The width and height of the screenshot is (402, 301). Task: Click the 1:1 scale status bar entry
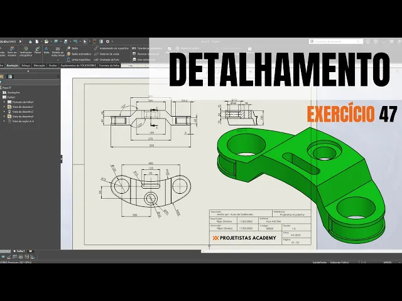coord(363,262)
